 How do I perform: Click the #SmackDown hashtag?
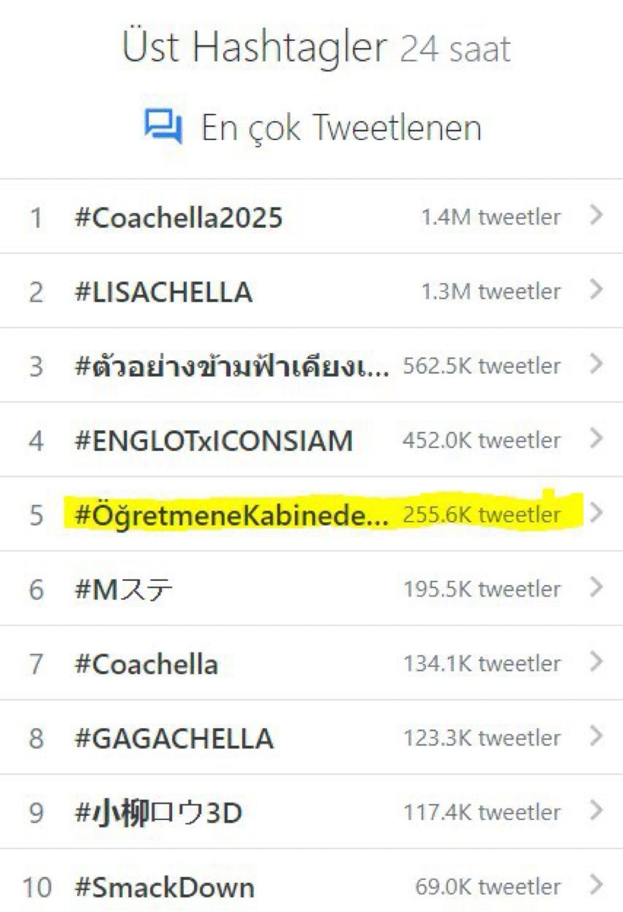click(165, 887)
